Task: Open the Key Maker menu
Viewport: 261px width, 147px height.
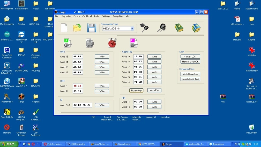Action: (x=66, y=16)
